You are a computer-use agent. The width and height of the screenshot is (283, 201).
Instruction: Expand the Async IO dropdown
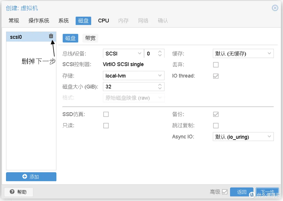tap(243, 137)
